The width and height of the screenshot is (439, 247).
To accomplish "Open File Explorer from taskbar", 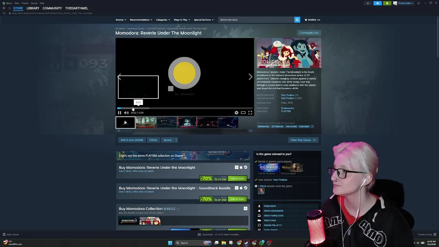I will 224,243.
